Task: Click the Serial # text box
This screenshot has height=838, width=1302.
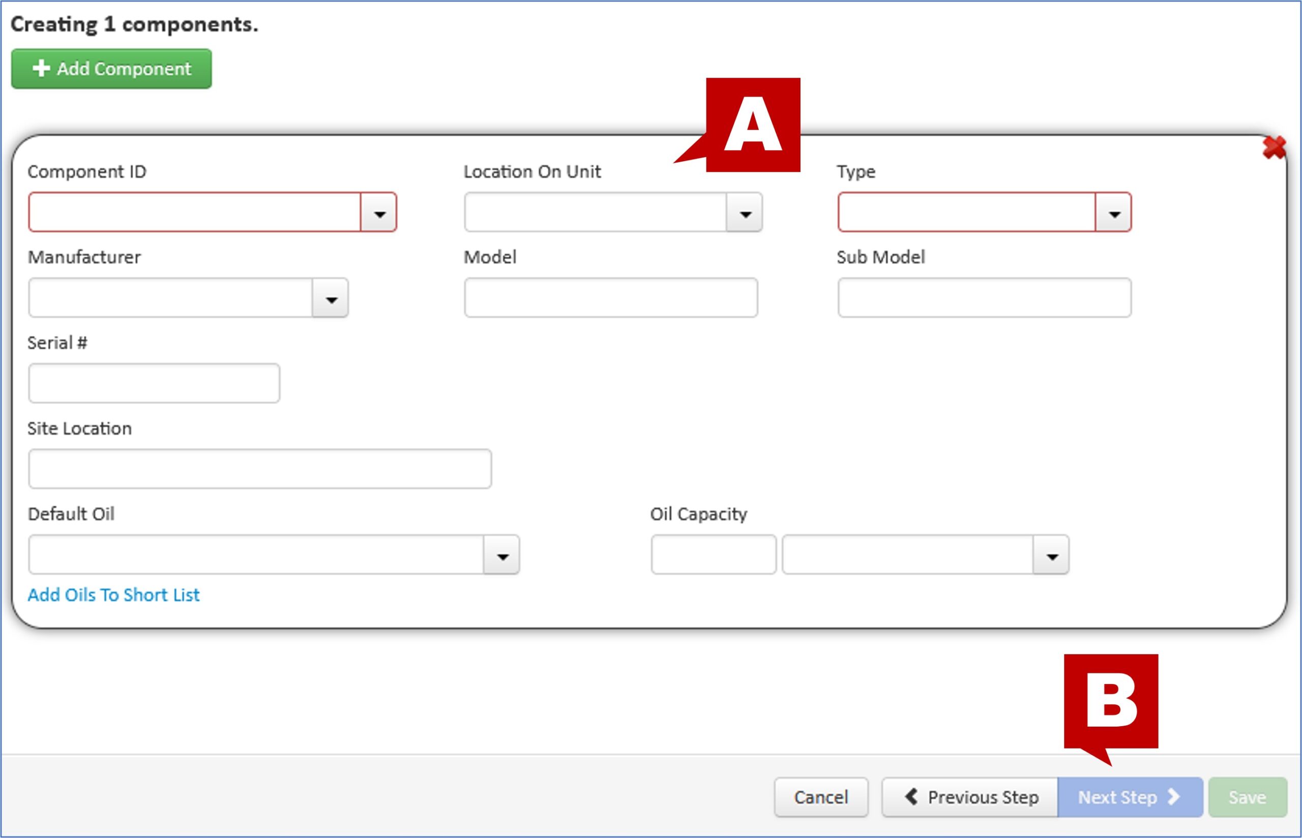Action: click(x=154, y=384)
